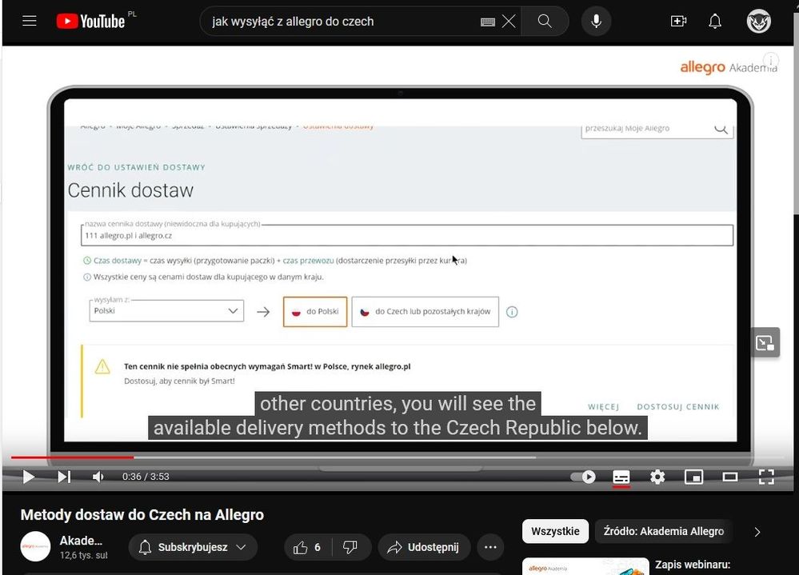Open the notifications bell
The image size is (799, 575).
point(715,22)
